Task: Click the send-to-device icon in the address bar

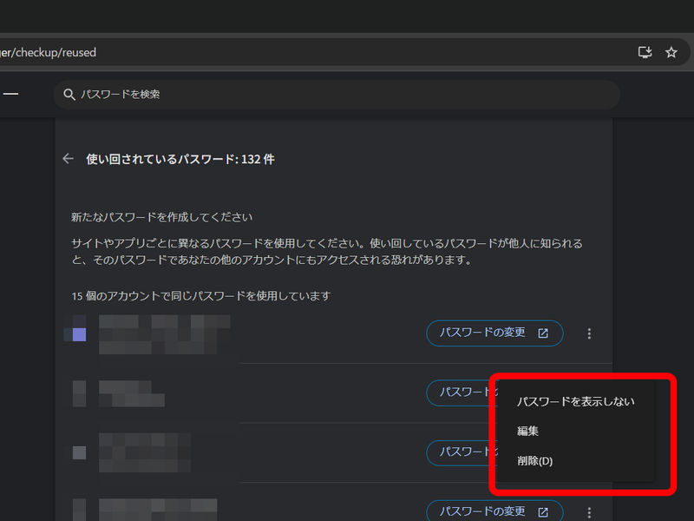Action: pyautogui.click(x=645, y=52)
